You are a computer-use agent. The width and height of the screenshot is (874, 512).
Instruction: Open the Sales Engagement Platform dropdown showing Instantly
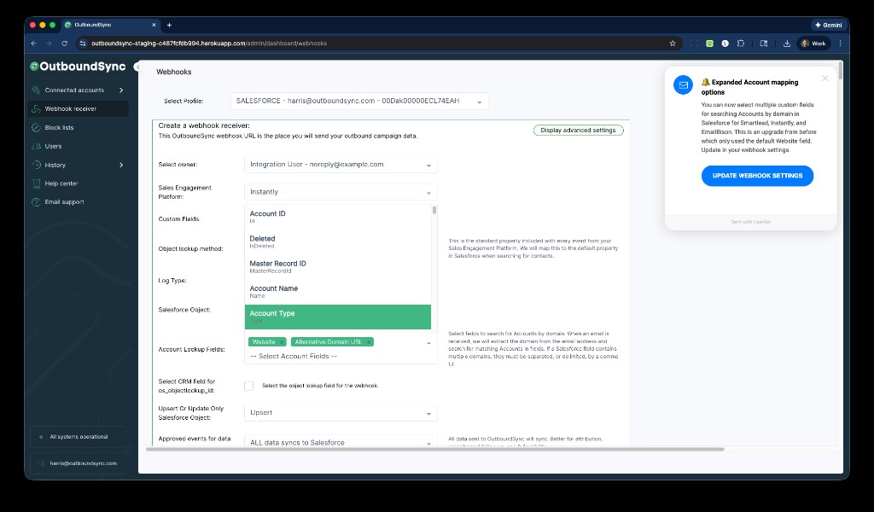click(x=341, y=192)
